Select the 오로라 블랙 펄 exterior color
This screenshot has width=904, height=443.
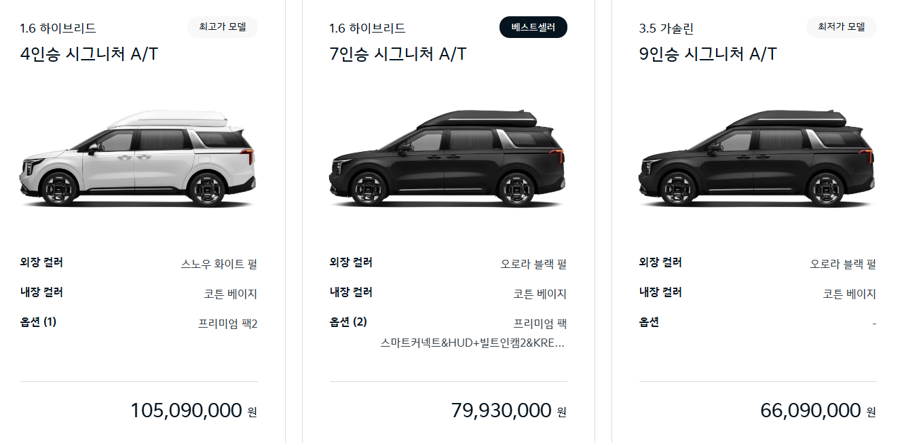[533, 263]
